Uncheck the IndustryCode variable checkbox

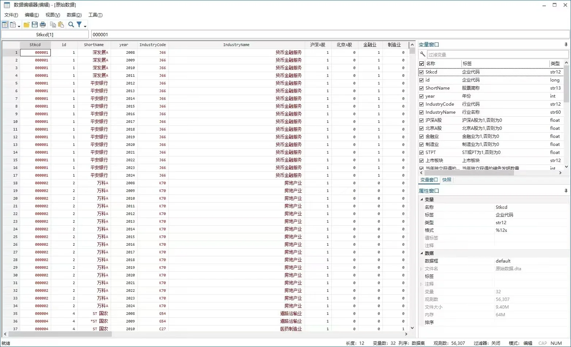click(x=422, y=104)
